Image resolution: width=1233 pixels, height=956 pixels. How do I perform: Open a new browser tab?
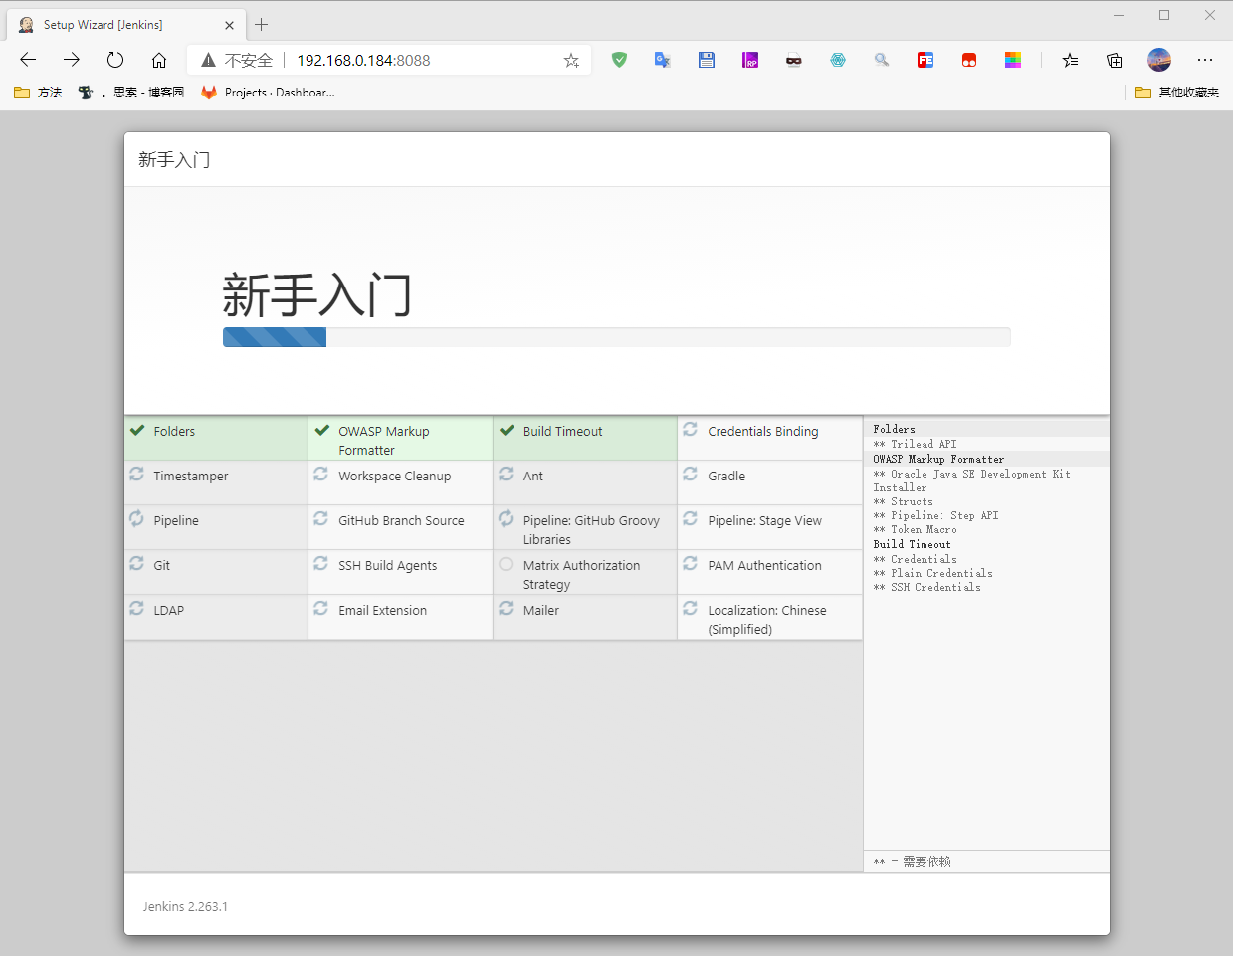[x=262, y=24]
